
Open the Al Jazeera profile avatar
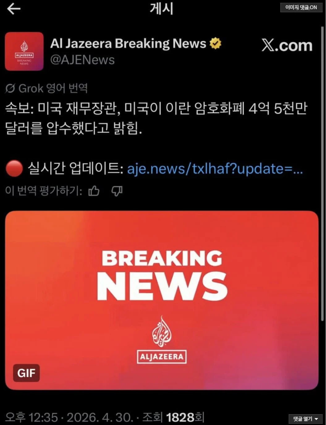point(24,51)
